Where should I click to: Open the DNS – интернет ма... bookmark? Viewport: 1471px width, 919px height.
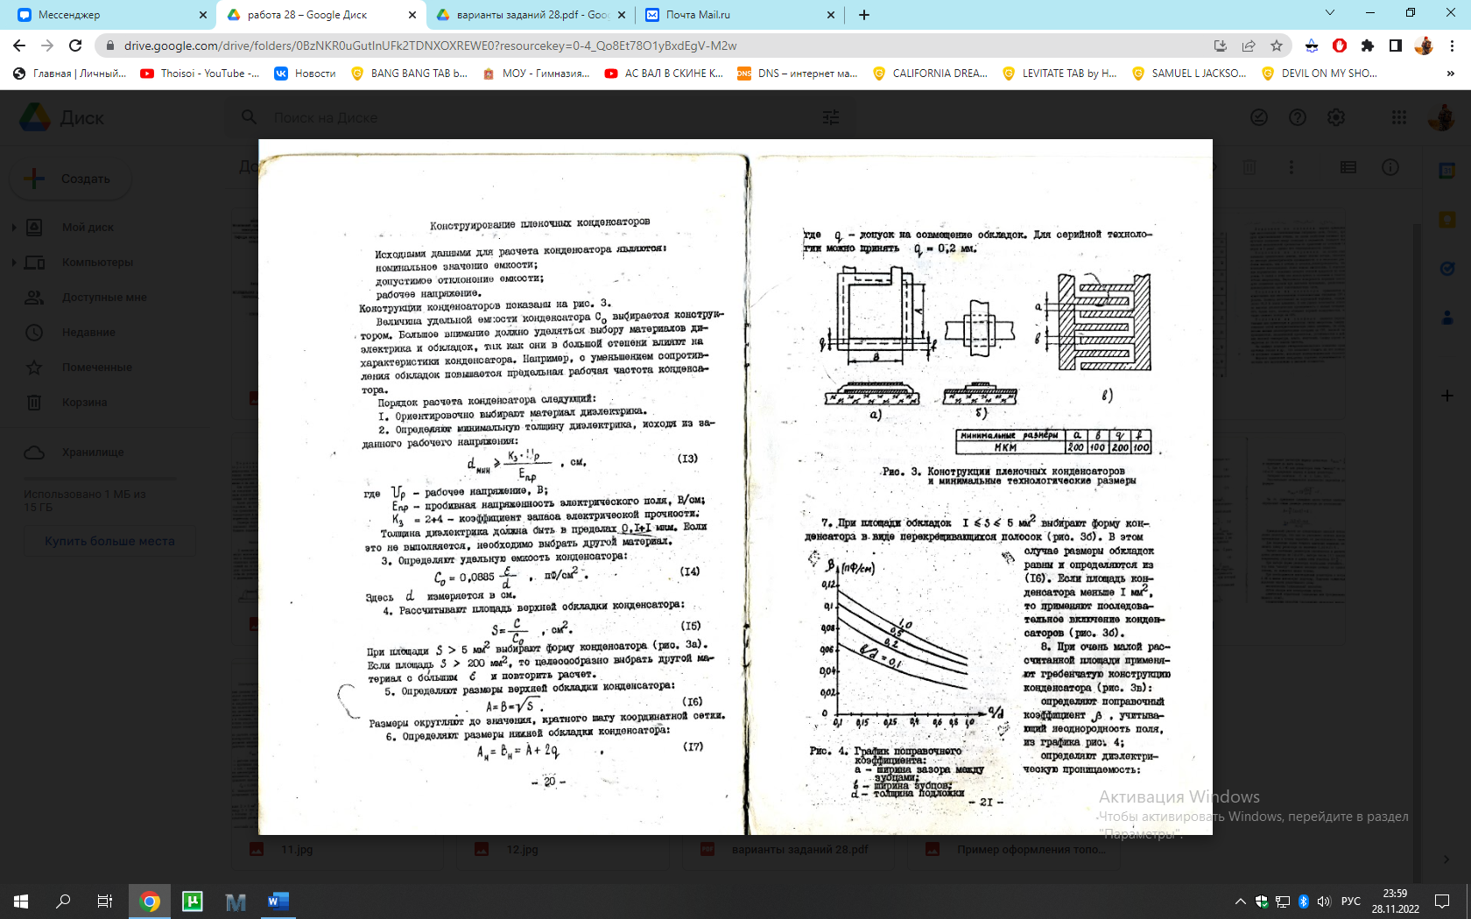(798, 74)
